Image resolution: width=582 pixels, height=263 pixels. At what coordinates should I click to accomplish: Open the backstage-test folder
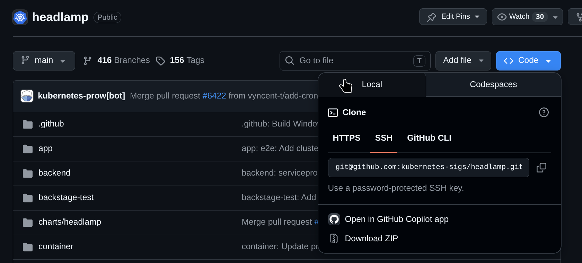(x=66, y=198)
